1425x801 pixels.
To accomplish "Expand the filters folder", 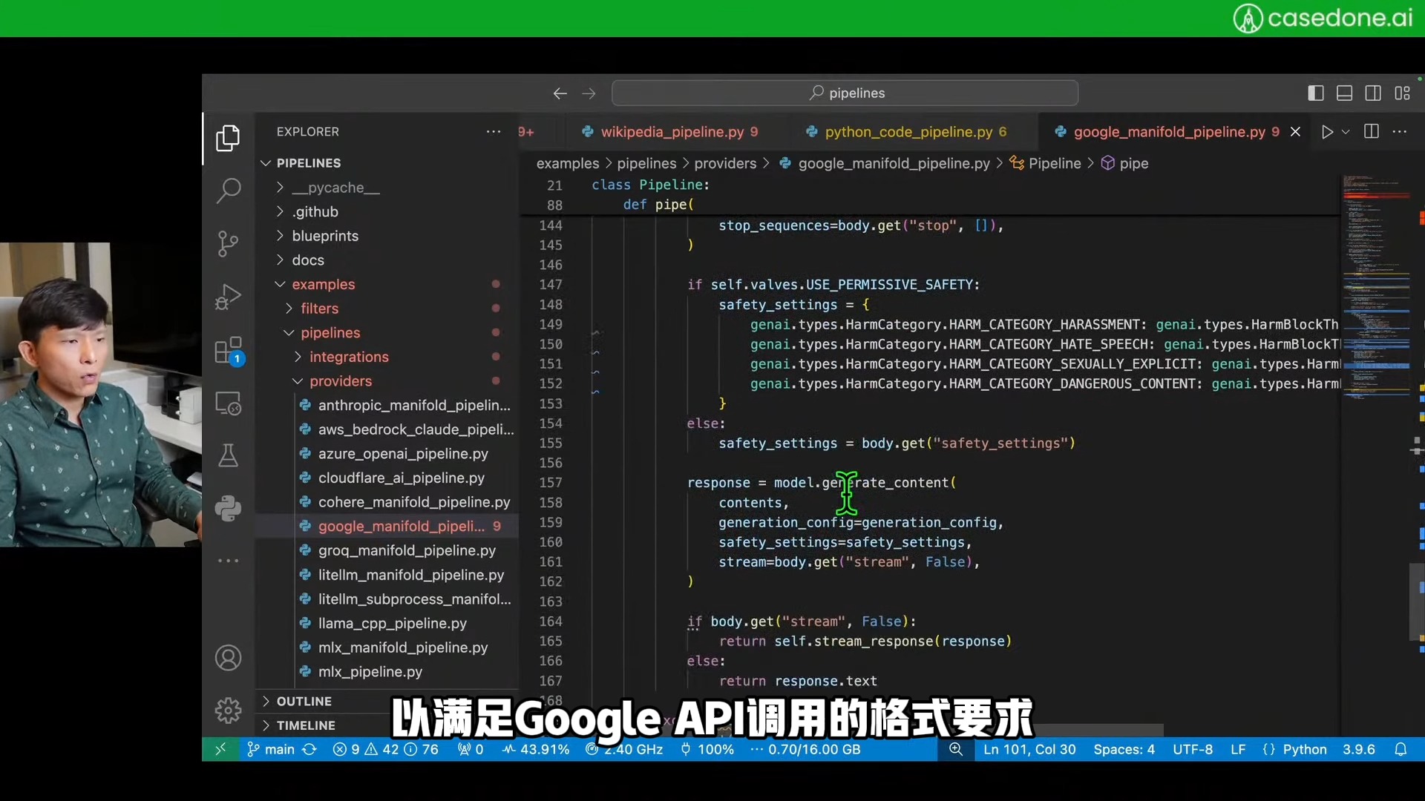I will point(319,309).
